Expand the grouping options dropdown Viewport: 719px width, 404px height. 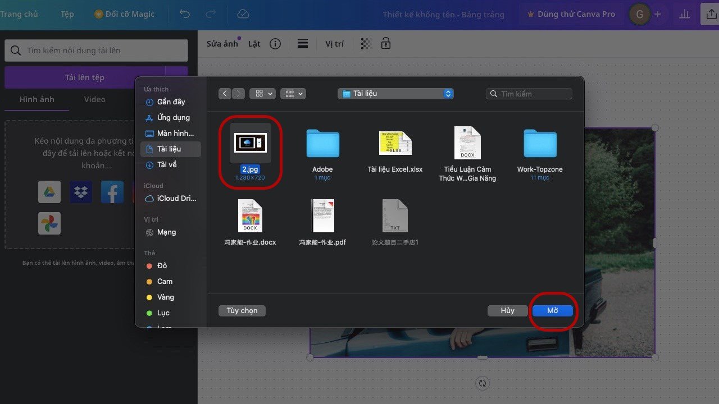pyautogui.click(x=293, y=94)
